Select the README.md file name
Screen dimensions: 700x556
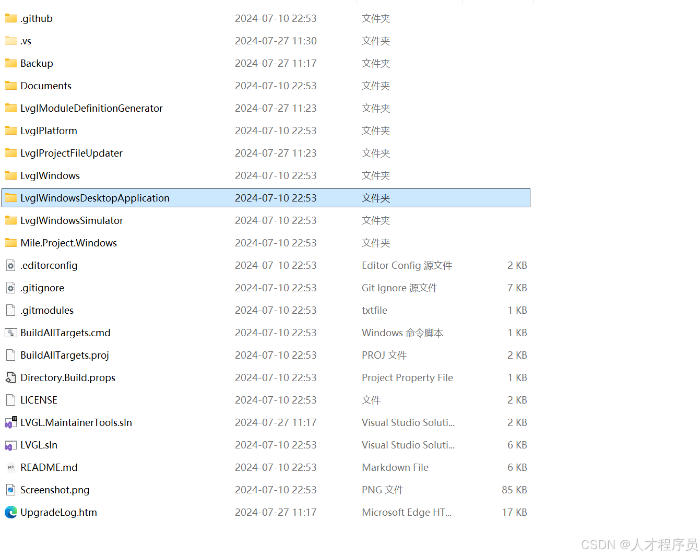pos(49,467)
